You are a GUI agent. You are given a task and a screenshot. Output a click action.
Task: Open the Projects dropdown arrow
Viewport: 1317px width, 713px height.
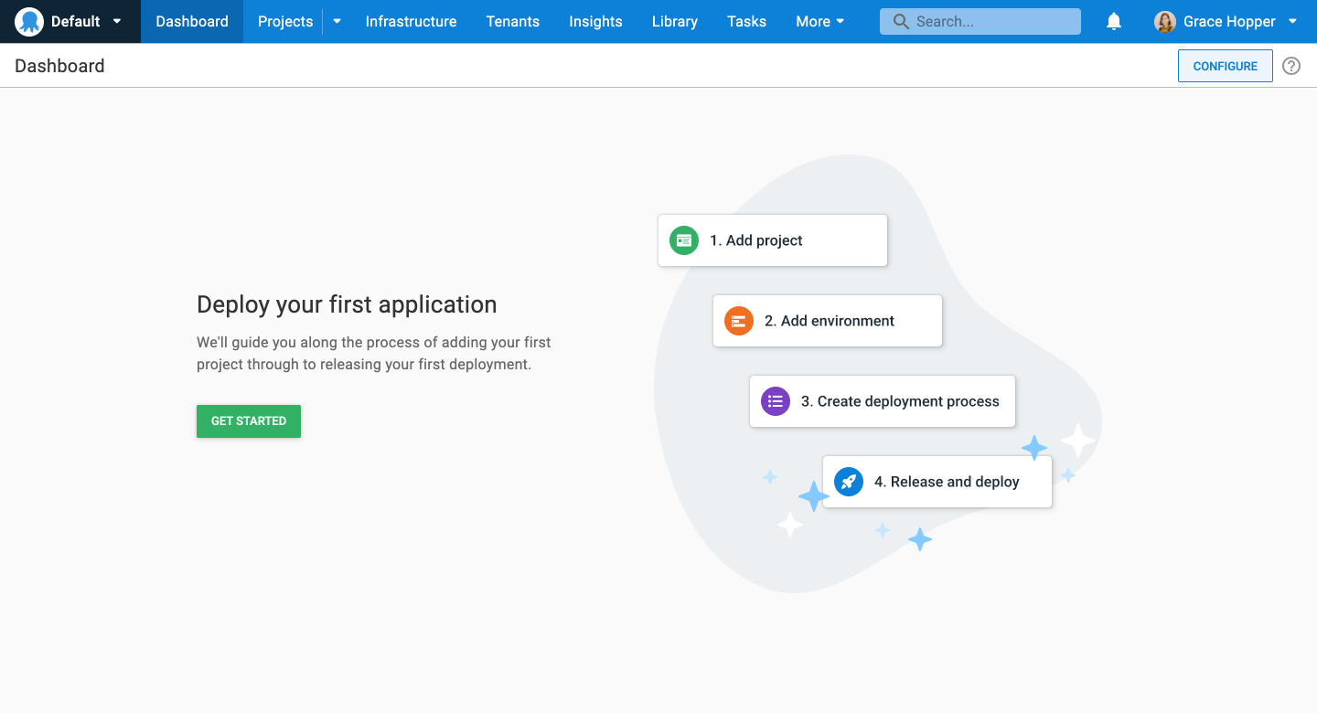pos(337,21)
